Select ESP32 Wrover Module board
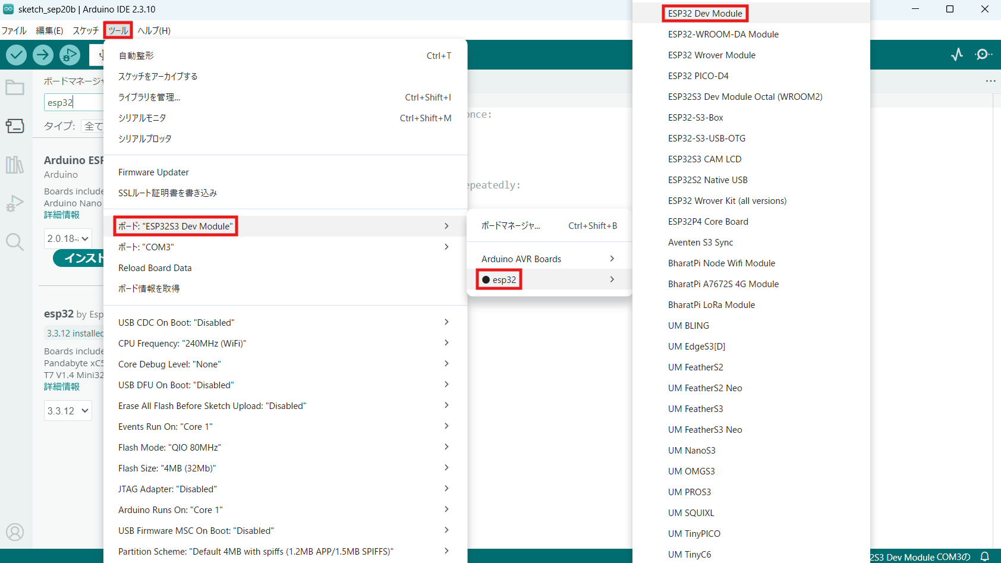 coord(751,55)
